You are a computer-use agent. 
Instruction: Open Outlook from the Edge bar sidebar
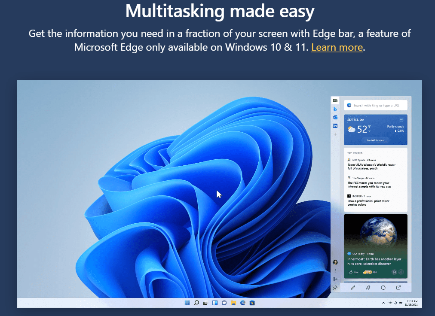point(335,117)
